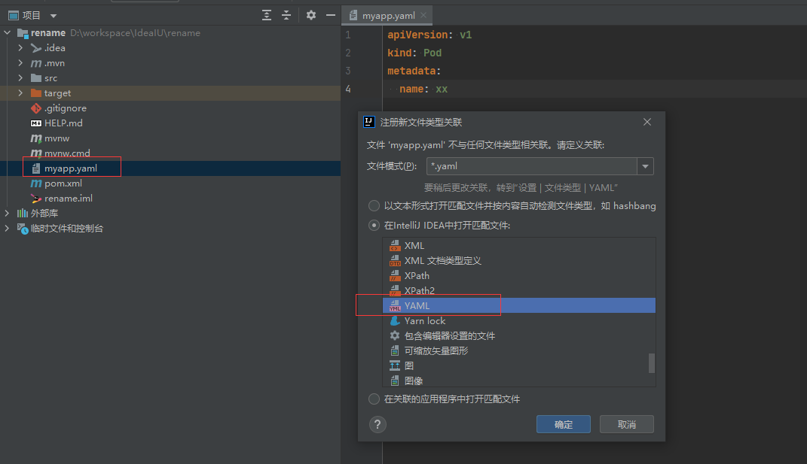
Task: Choose XML in the file type list
Action: (518, 246)
